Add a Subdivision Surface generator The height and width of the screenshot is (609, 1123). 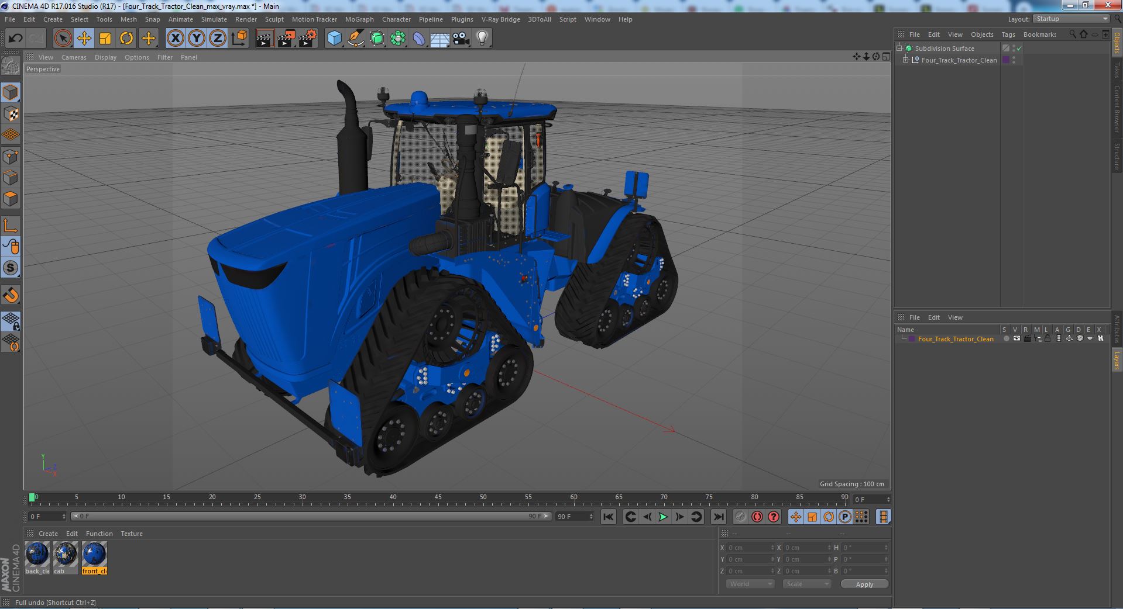tap(377, 39)
